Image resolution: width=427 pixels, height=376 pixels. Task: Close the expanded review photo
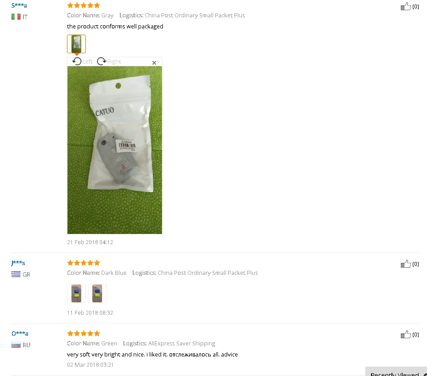coord(154,63)
